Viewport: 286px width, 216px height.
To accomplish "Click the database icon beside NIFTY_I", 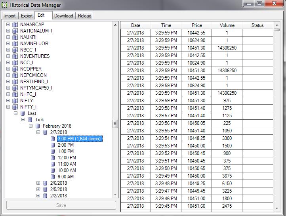I will coord(15,107).
